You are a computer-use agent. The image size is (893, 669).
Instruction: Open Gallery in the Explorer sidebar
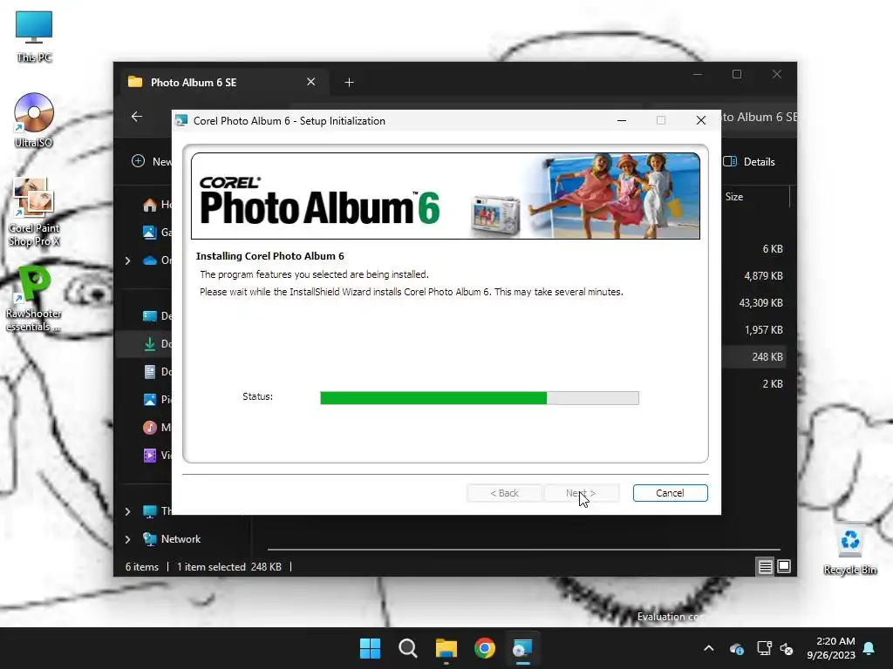pyautogui.click(x=158, y=232)
